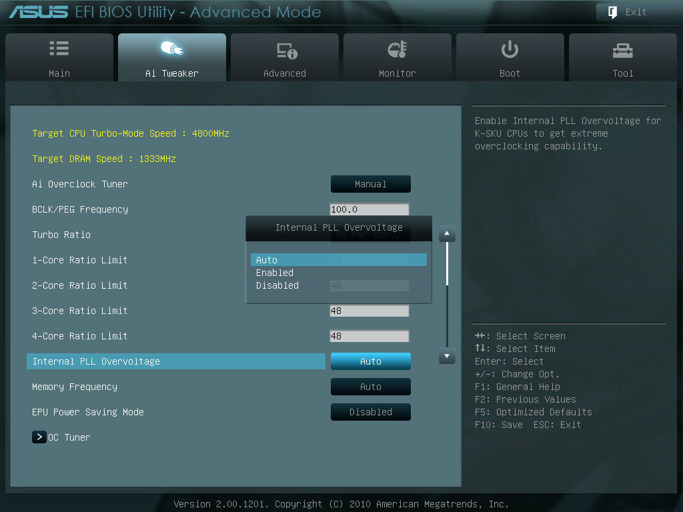Open the Monitor tab label

point(398,73)
